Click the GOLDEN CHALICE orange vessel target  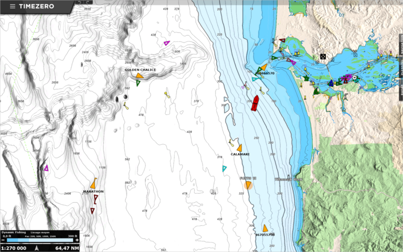click(139, 76)
